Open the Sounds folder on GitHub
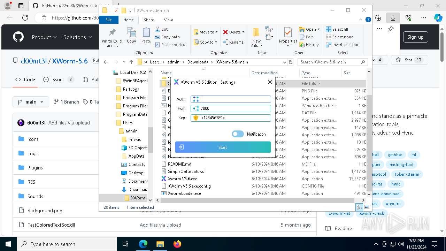Screen dimensions: 446x251 (35, 196)
